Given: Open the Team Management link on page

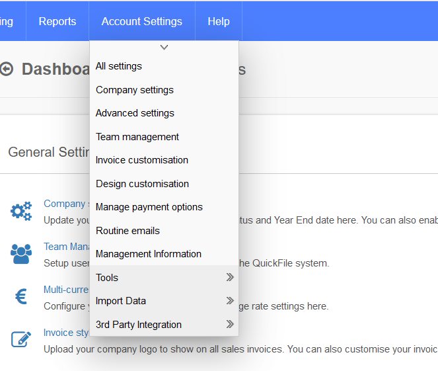Looking at the screenshot, I should coord(67,247).
